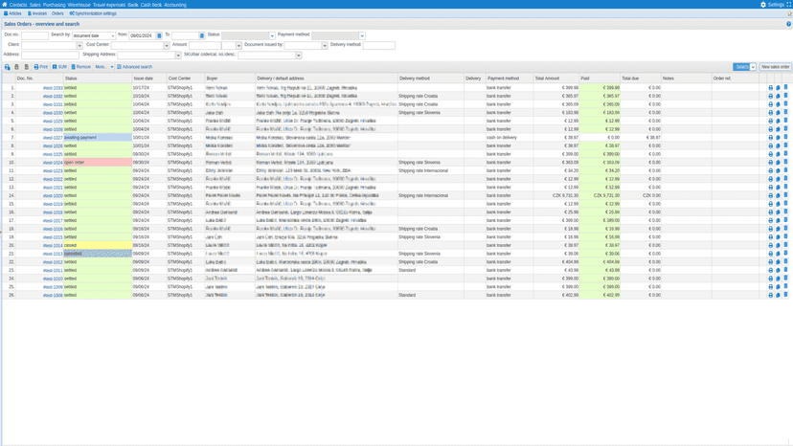Open Synchronization settings
This screenshot has height=446, width=793.
(x=93, y=13)
